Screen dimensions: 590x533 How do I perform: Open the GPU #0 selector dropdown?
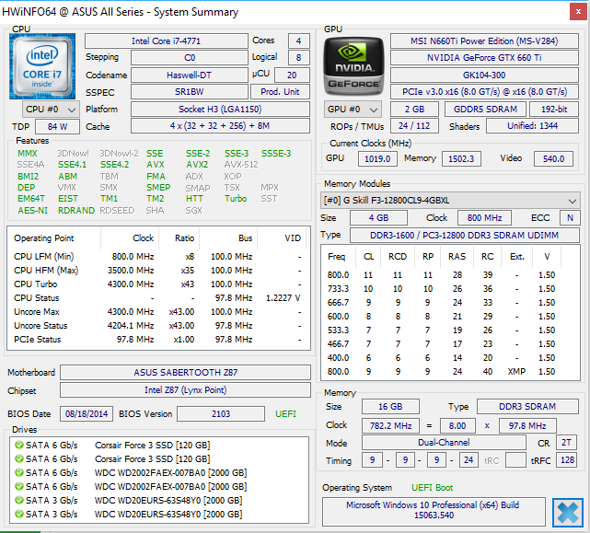[353, 110]
